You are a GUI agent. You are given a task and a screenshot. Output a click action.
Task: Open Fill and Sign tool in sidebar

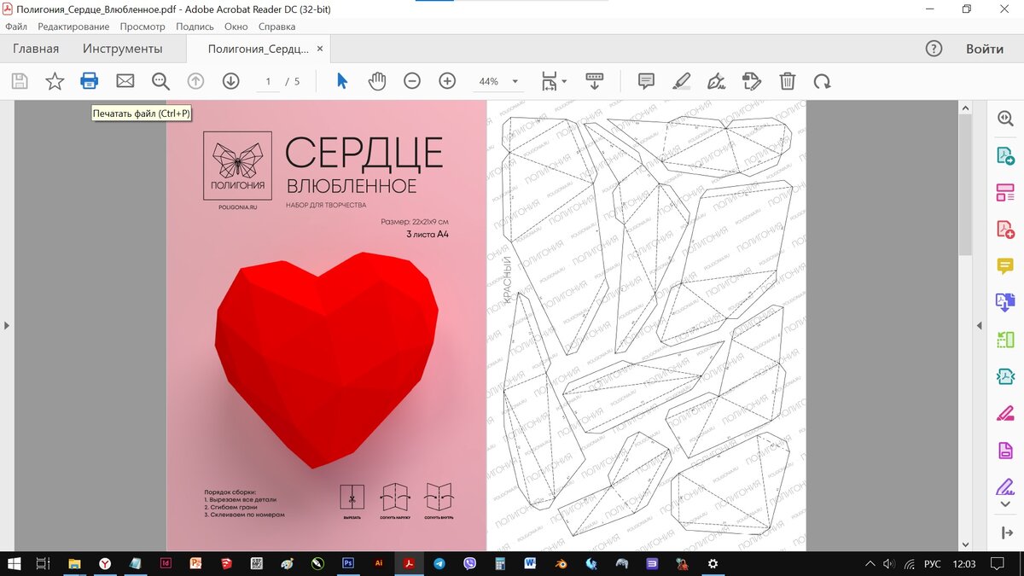pos(1005,486)
